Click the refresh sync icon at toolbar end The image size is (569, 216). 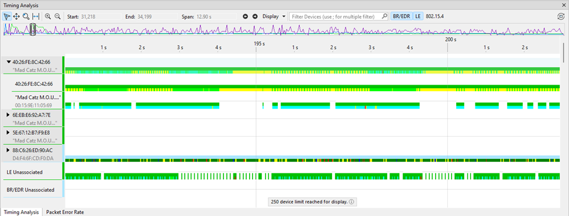click(561, 16)
